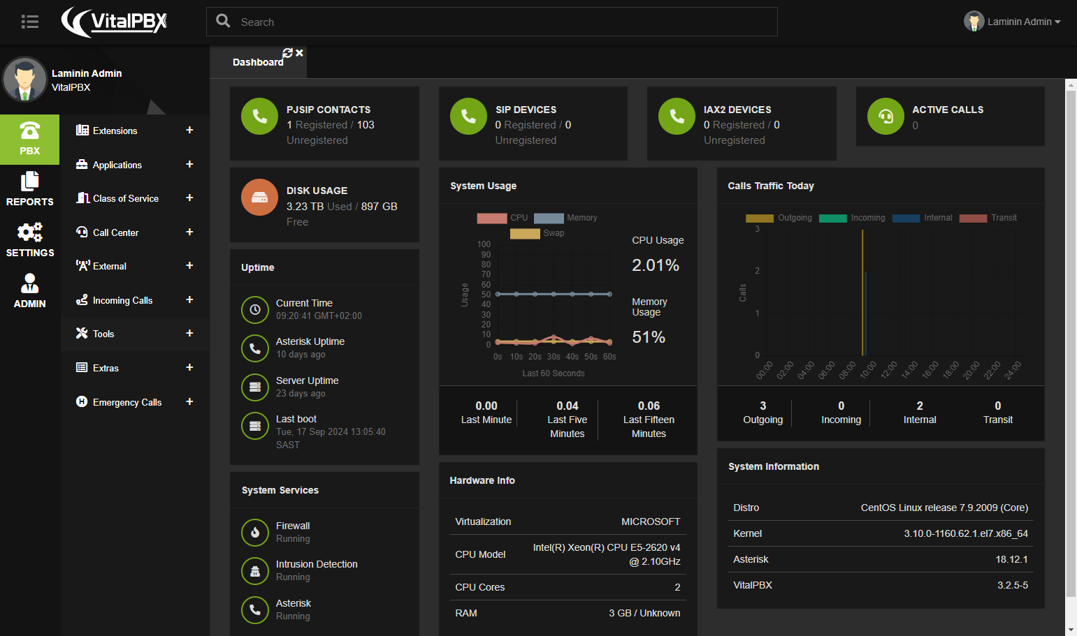The image size is (1077, 636).
Task: Click the Firewall flame icon
Action: tap(255, 532)
